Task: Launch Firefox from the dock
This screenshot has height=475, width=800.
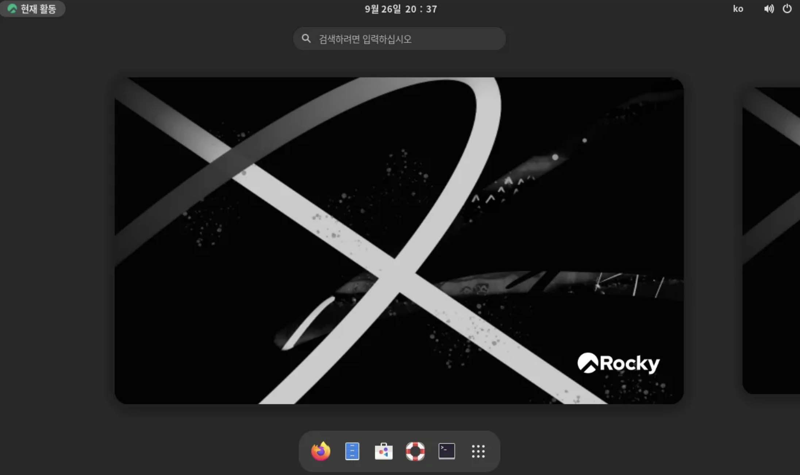Action: coord(320,452)
